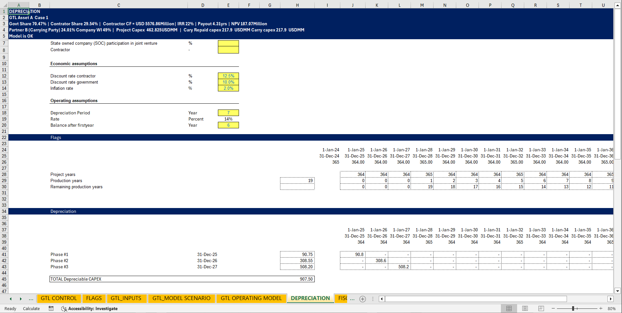This screenshot has height=313, width=622.
Task: Switch to Normal view using the grid icon
Action: 509,308
